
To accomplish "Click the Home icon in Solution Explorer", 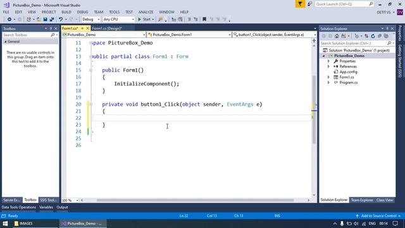I will (x=337, y=36).
